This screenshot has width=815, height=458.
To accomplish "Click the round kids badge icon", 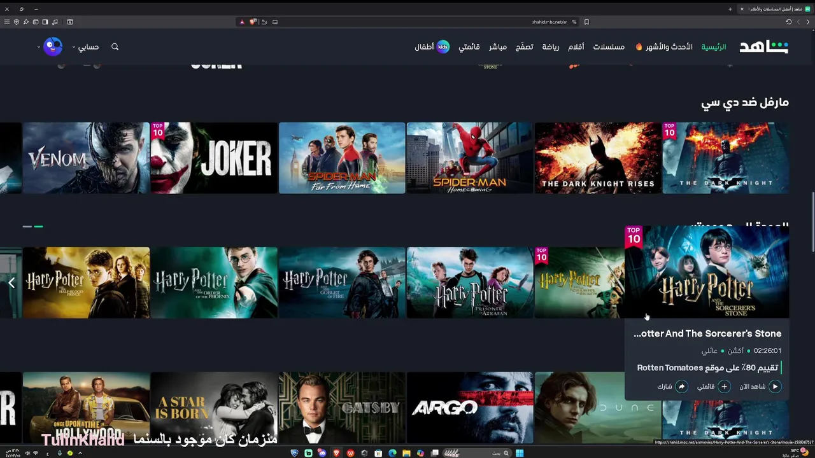I will click(443, 47).
